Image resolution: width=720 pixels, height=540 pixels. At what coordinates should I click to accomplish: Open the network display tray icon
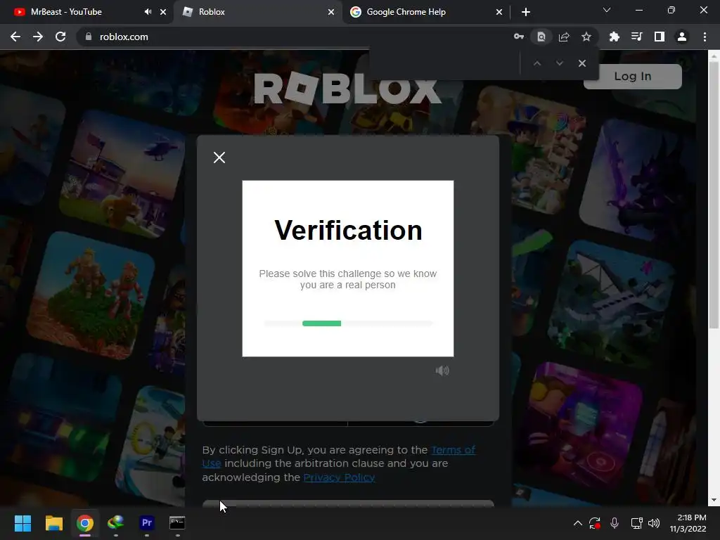click(636, 523)
